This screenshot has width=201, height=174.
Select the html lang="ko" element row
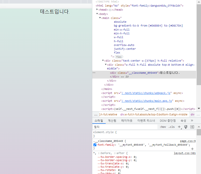tap(139, 6)
